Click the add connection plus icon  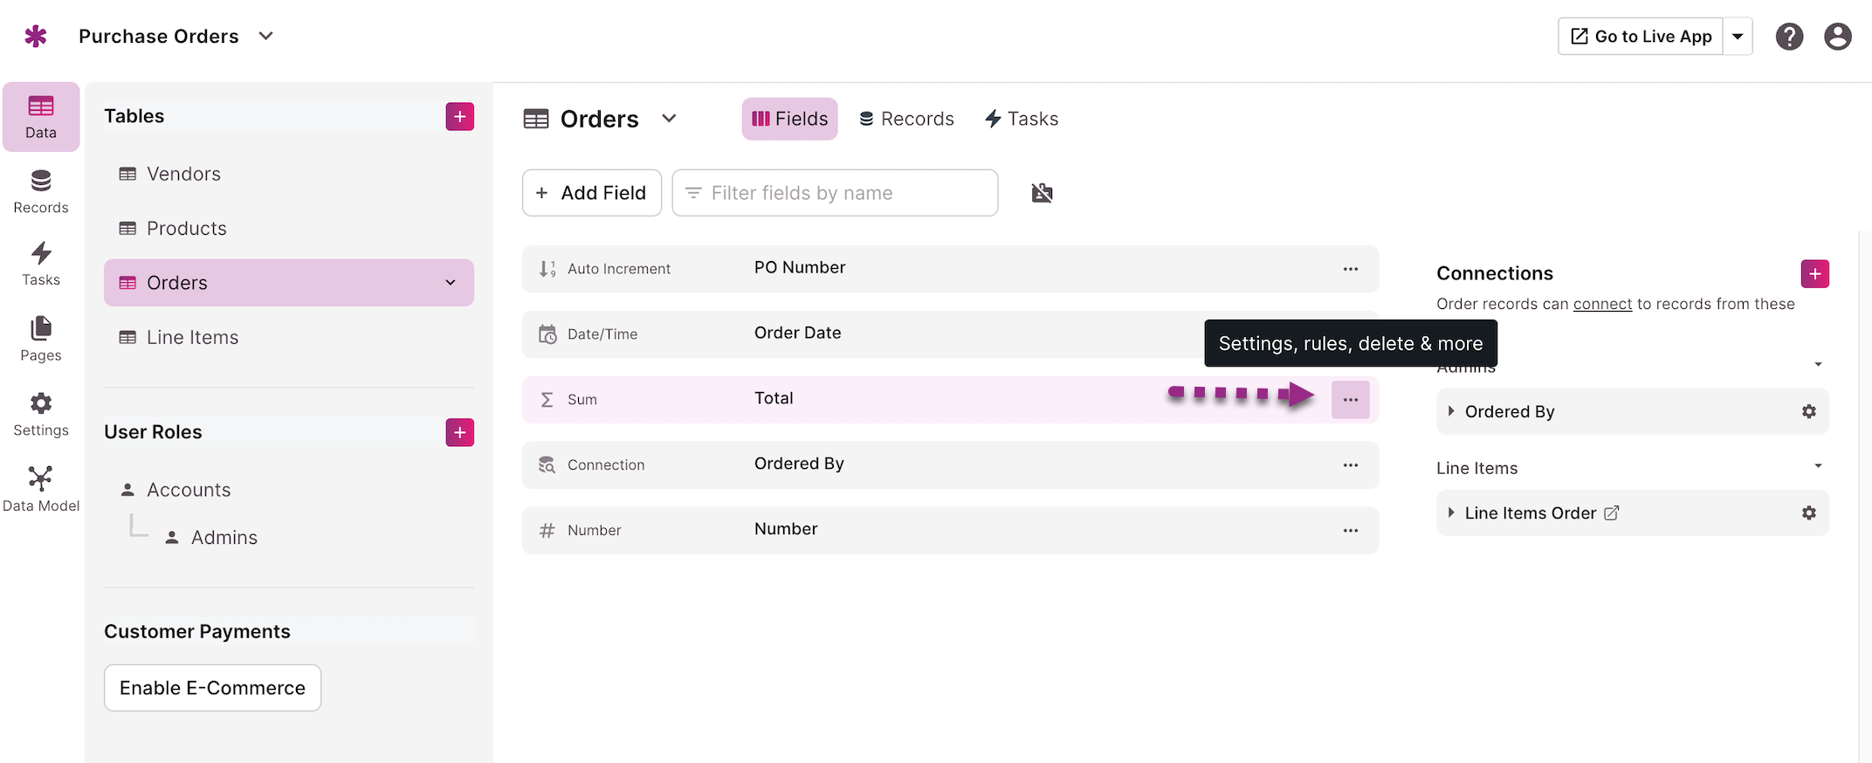coord(1815,273)
